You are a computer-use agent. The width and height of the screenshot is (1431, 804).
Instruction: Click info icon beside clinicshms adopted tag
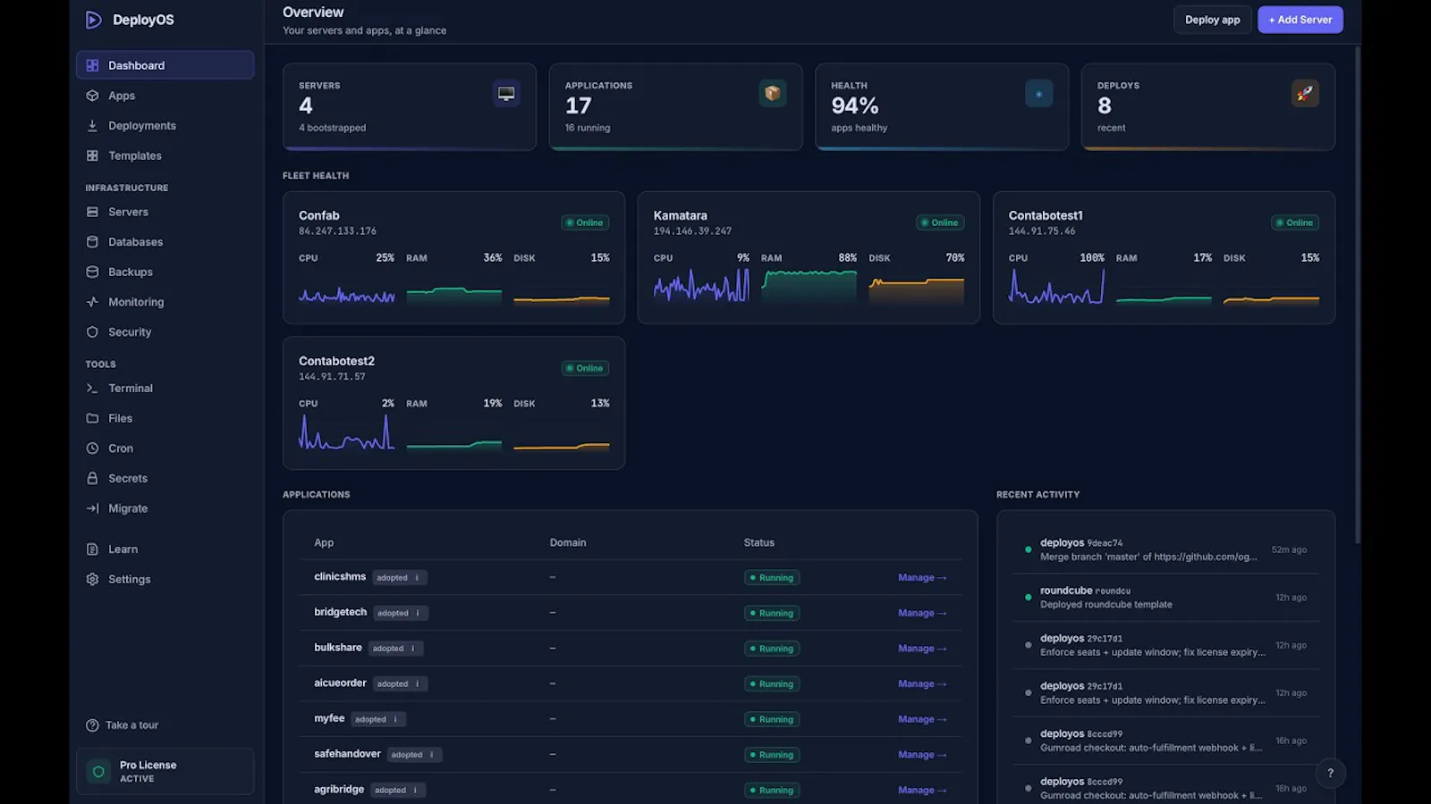(417, 578)
